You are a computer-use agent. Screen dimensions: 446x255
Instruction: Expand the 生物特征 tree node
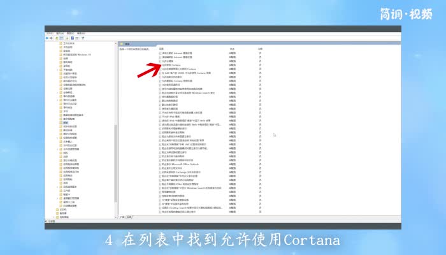pyautogui.click(x=57, y=92)
